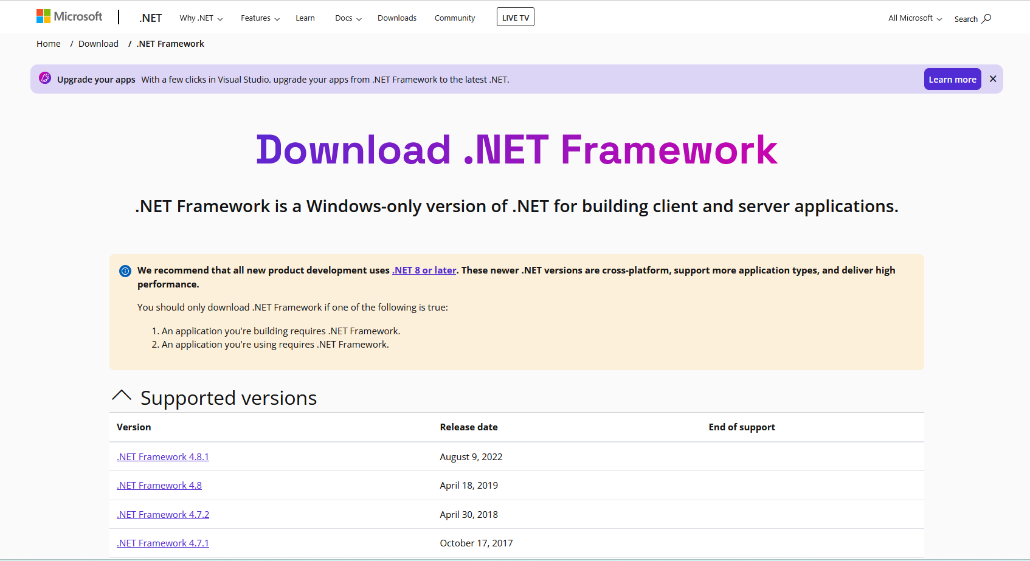Collapse the Supported versions section
The width and height of the screenshot is (1030, 561).
coord(122,396)
